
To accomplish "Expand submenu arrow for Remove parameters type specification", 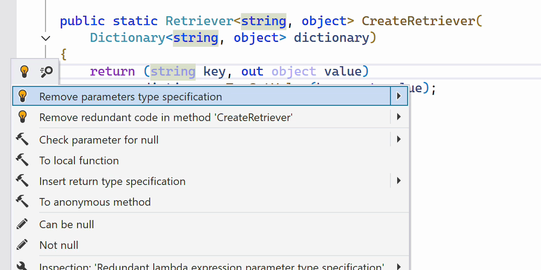I will pyautogui.click(x=399, y=96).
